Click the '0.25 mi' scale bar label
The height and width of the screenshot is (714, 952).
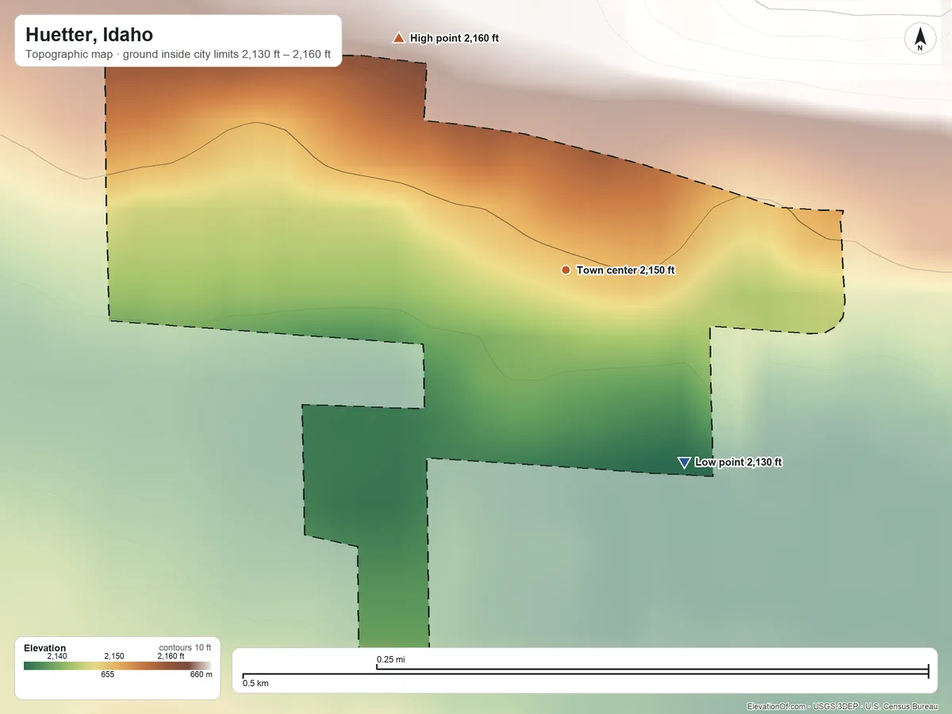(391, 659)
